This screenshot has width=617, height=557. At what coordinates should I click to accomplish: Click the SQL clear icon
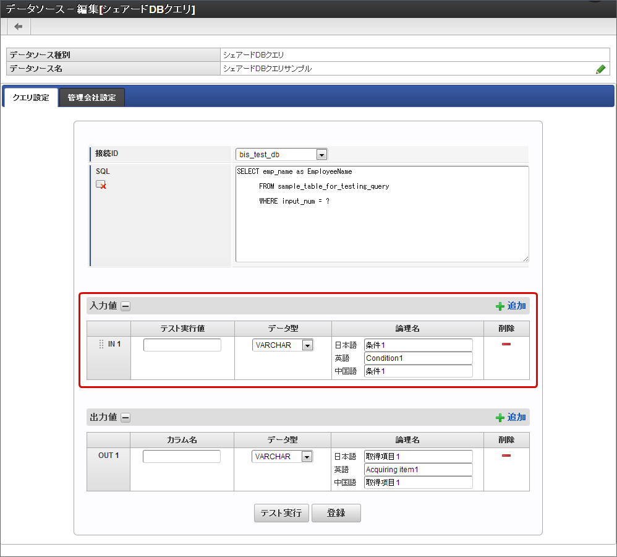pyautogui.click(x=101, y=184)
